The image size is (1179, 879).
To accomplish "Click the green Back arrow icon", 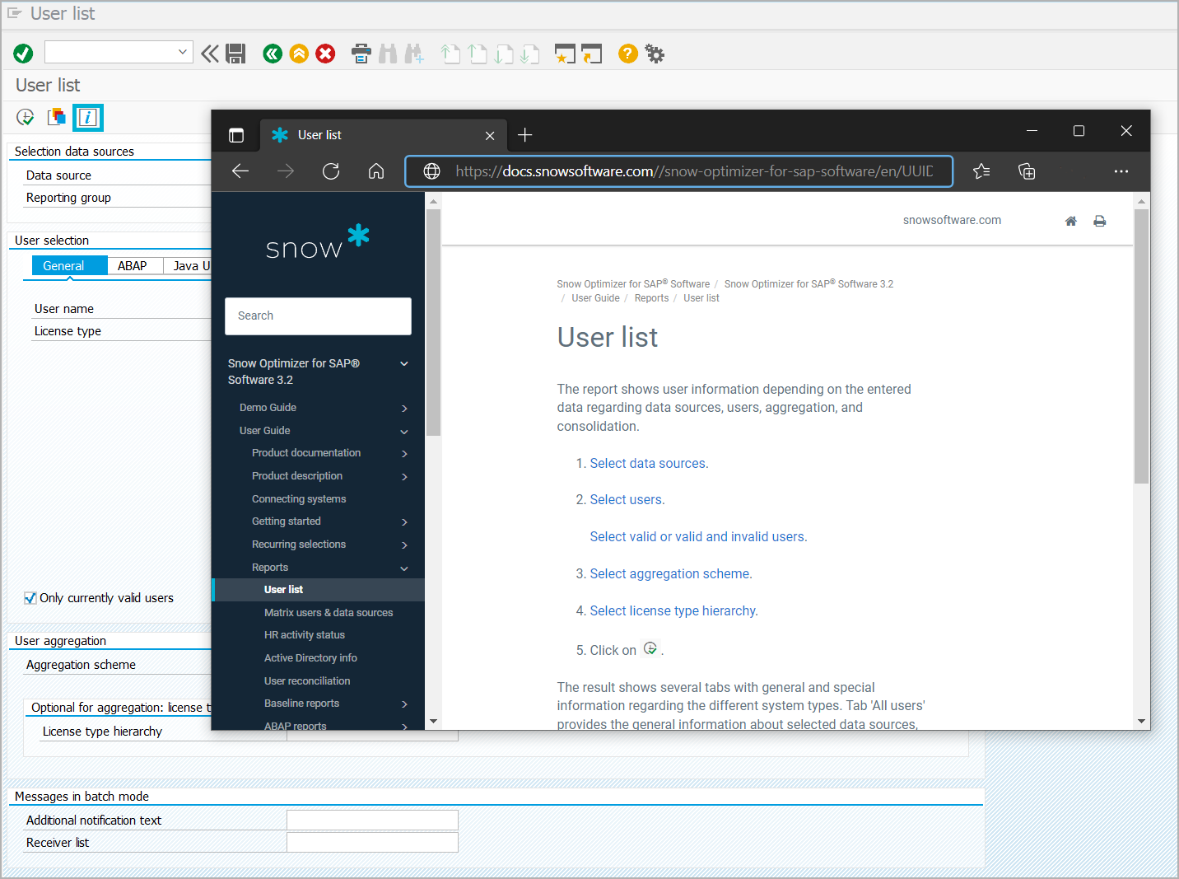I will point(273,54).
